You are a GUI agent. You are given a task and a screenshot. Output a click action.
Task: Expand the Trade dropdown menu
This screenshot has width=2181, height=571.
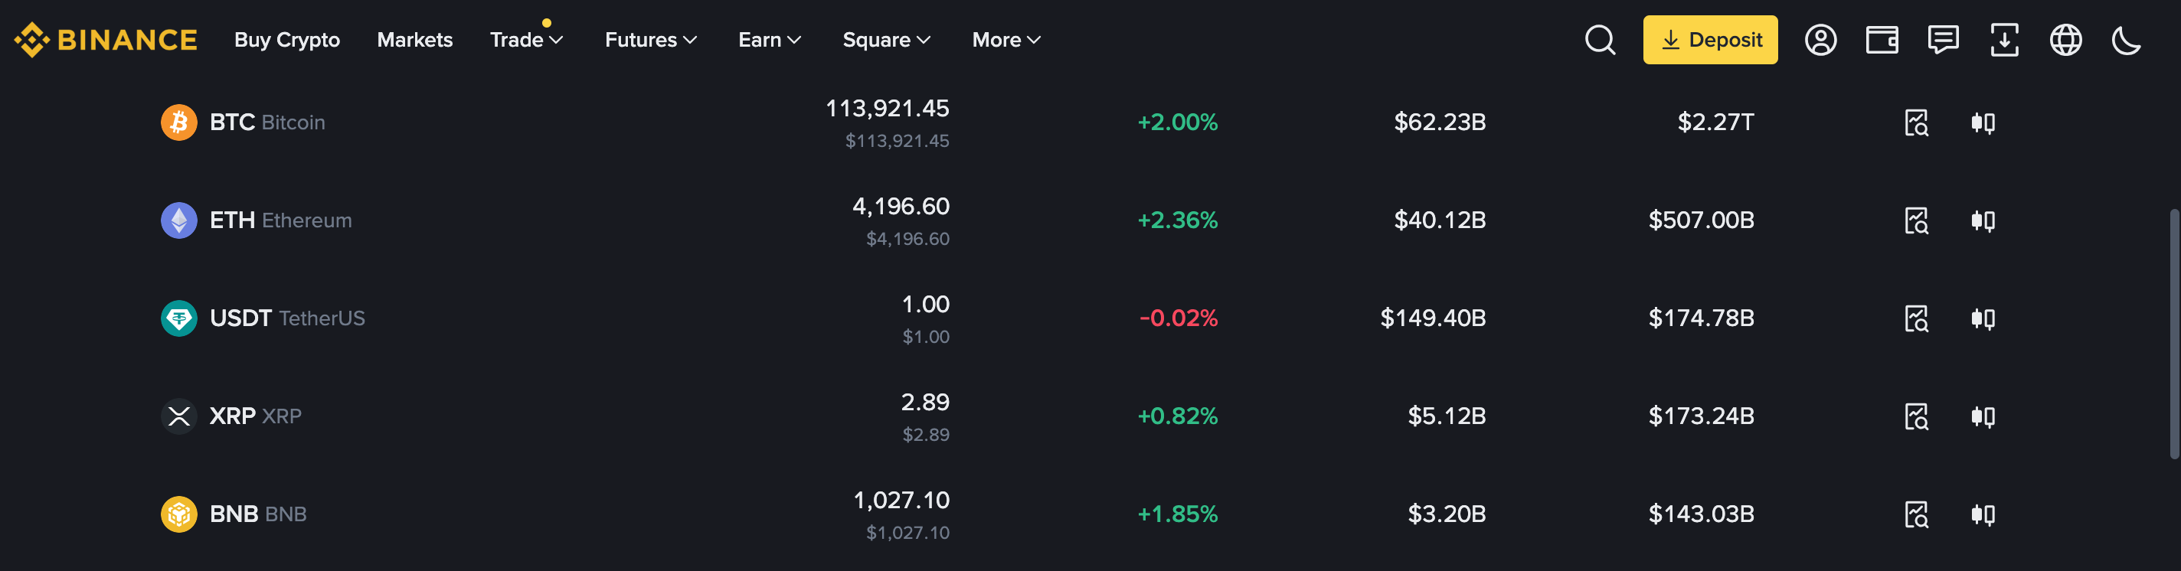click(526, 40)
